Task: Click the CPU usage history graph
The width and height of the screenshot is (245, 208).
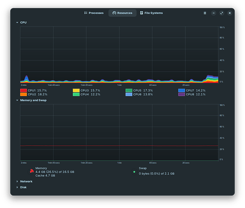Action: pos(119,54)
